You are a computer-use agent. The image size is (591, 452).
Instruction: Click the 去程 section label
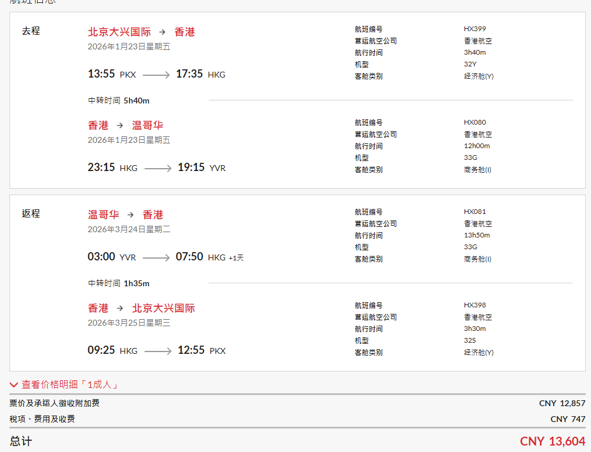(x=31, y=31)
